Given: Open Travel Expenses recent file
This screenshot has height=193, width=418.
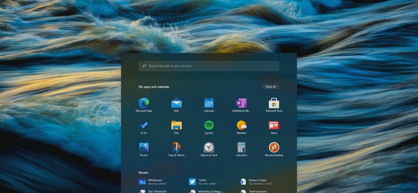Looking at the screenshot, I should click(253, 191).
